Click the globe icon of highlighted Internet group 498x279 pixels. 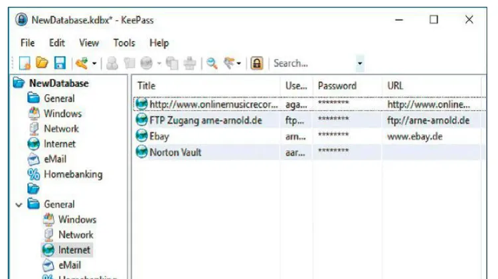(48, 250)
